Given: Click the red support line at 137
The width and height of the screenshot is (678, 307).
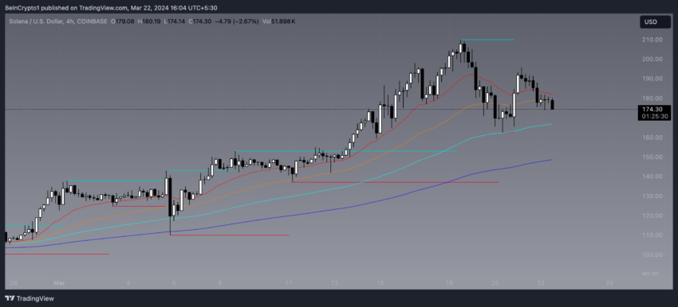Looking at the screenshot, I should [x=395, y=182].
